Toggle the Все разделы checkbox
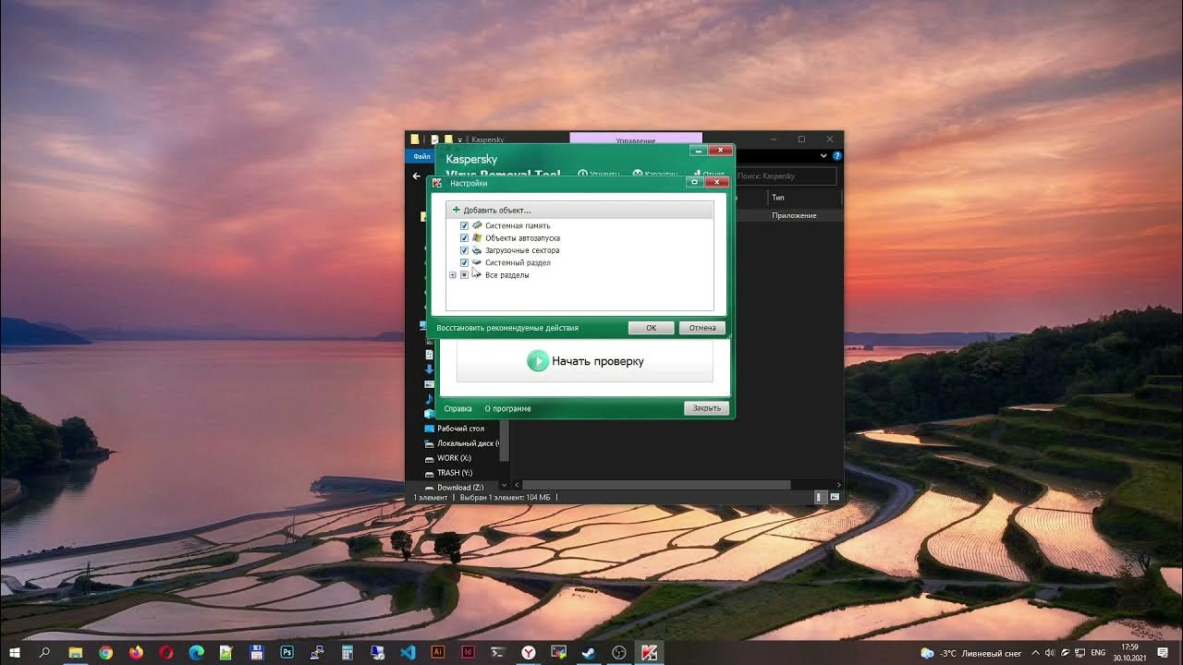The image size is (1183, 665). tap(464, 275)
